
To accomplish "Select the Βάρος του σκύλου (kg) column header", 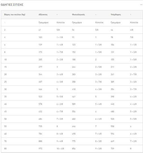I will (15, 14).
